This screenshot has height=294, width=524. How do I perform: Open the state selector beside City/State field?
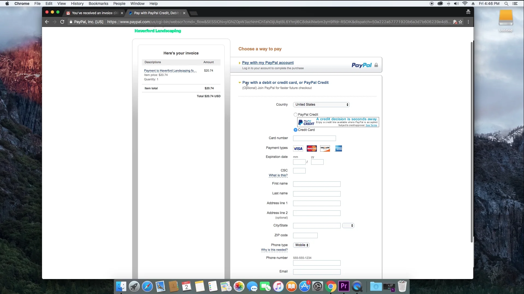[x=348, y=225]
